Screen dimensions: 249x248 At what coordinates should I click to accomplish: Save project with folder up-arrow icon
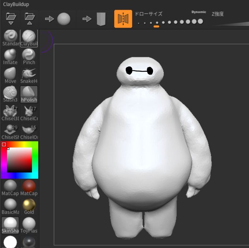pos(30,19)
